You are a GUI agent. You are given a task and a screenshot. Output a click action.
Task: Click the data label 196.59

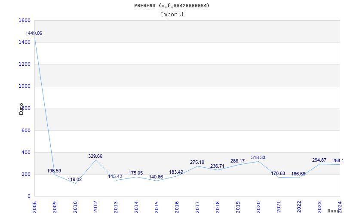[54, 171]
